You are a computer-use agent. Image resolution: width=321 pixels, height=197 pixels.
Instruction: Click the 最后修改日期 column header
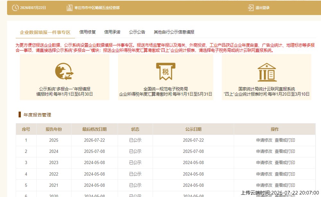point(94,129)
